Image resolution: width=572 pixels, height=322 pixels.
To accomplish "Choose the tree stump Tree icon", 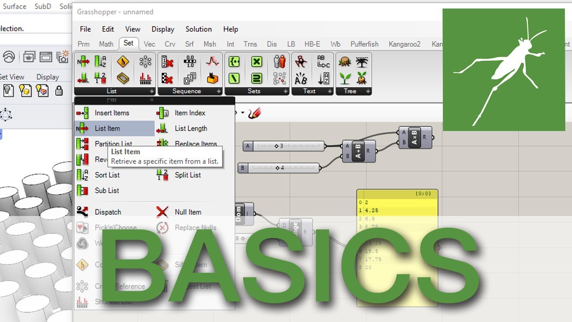I will [345, 62].
